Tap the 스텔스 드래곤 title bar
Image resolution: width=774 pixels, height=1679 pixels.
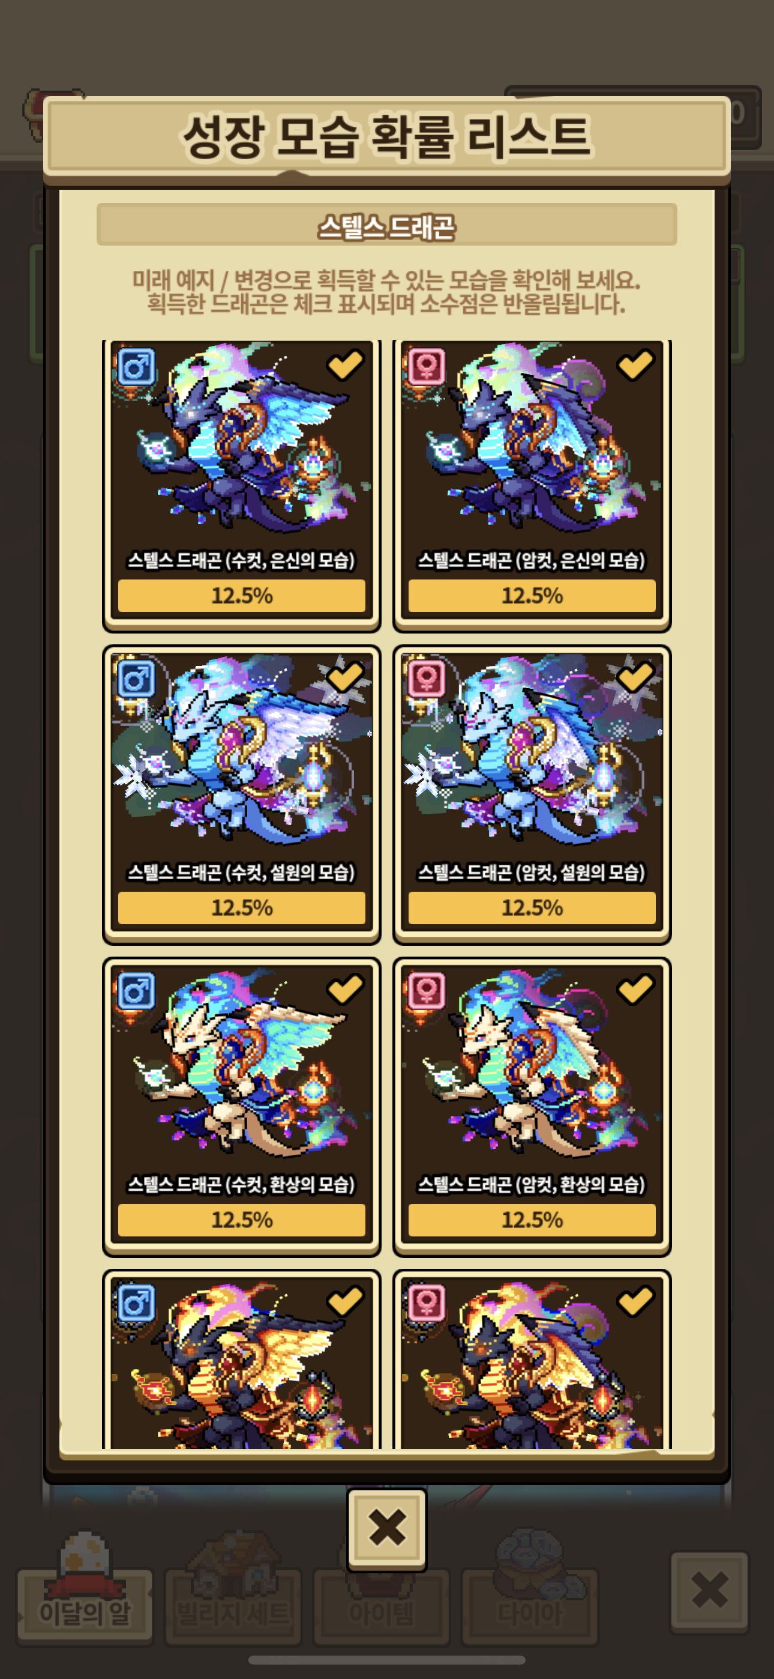[x=387, y=225]
